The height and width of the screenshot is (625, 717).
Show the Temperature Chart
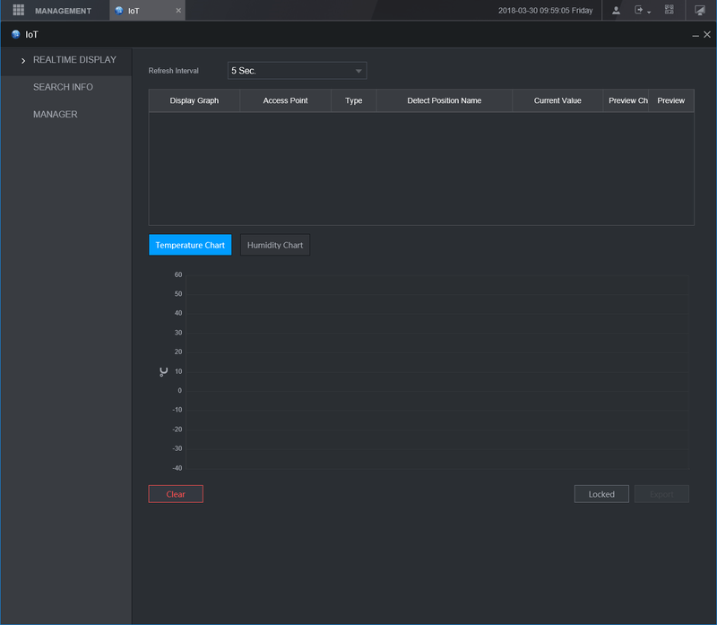point(190,245)
